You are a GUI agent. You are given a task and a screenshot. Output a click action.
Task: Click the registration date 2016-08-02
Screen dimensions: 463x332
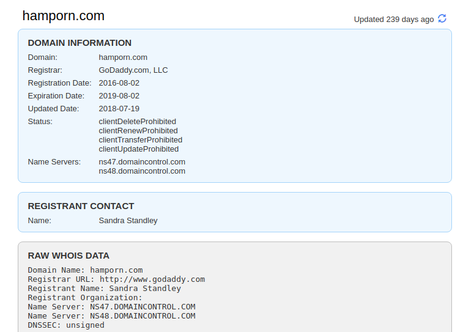(119, 83)
